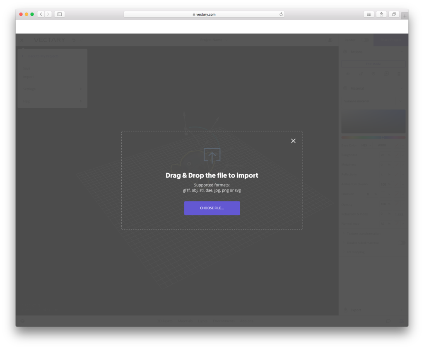Show all tabs in Safari
424x349 pixels.
(x=394, y=14)
